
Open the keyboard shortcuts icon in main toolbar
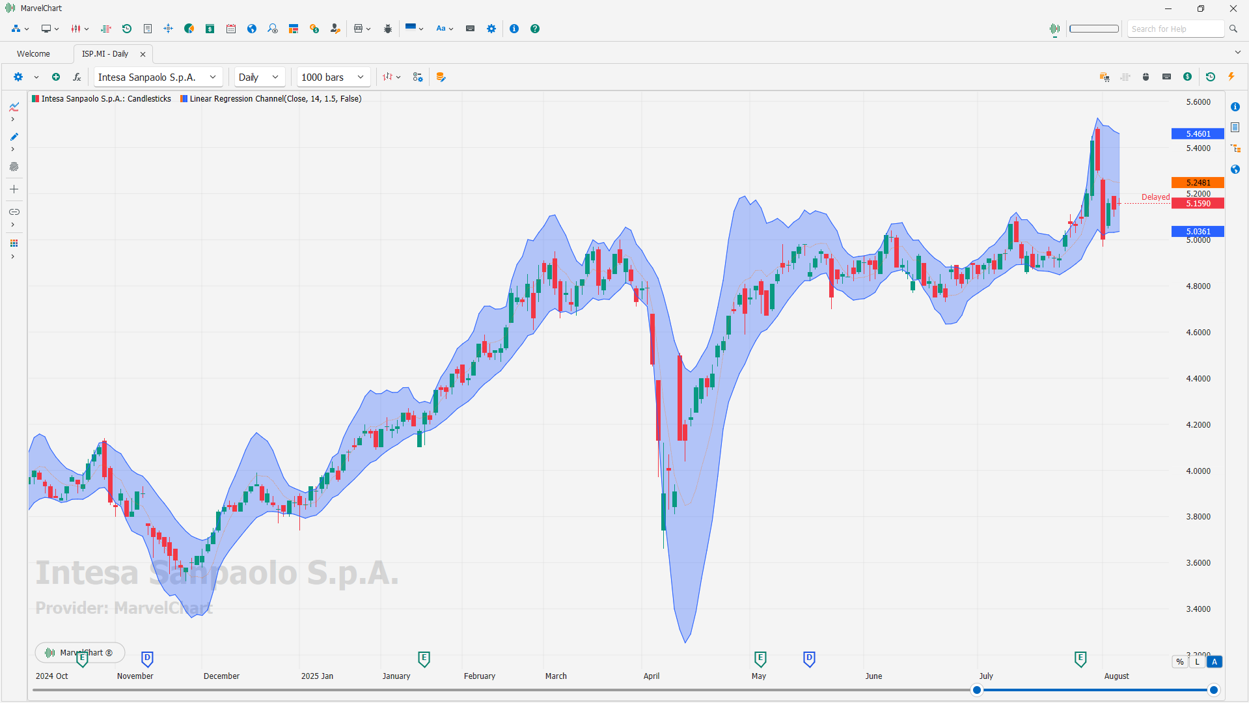pos(471,29)
